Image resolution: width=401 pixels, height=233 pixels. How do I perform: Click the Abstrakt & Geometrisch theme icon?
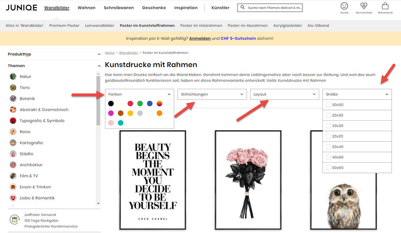[x=13, y=110]
